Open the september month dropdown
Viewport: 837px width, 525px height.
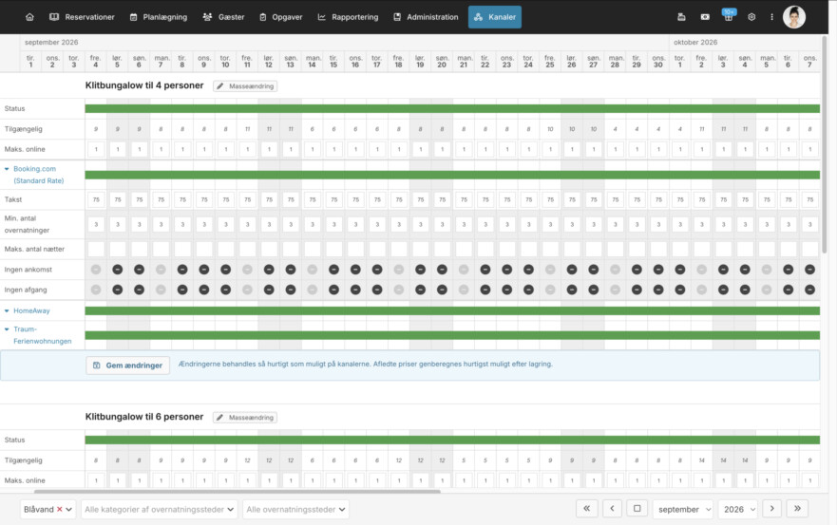[683, 510]
